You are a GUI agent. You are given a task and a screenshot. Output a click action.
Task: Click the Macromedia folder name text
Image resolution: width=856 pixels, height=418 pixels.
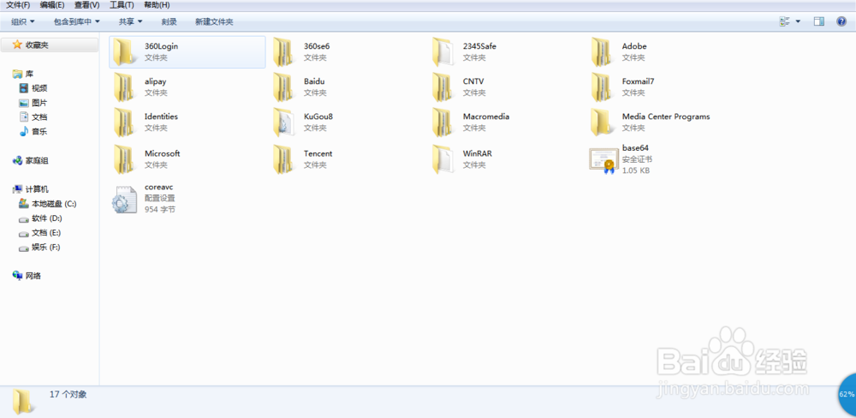pyautogui.click(x=486, y=116)
